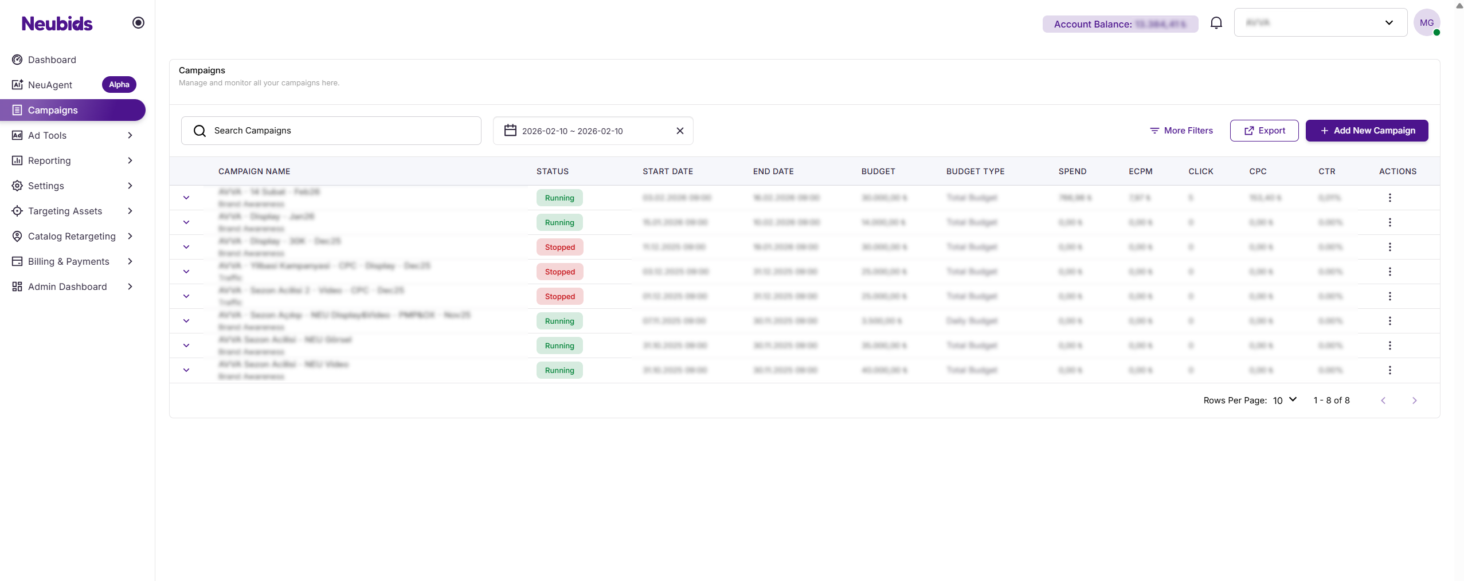Expand the first campaign row chevron
Viewport: 1464px width, 581px height.
186,198
